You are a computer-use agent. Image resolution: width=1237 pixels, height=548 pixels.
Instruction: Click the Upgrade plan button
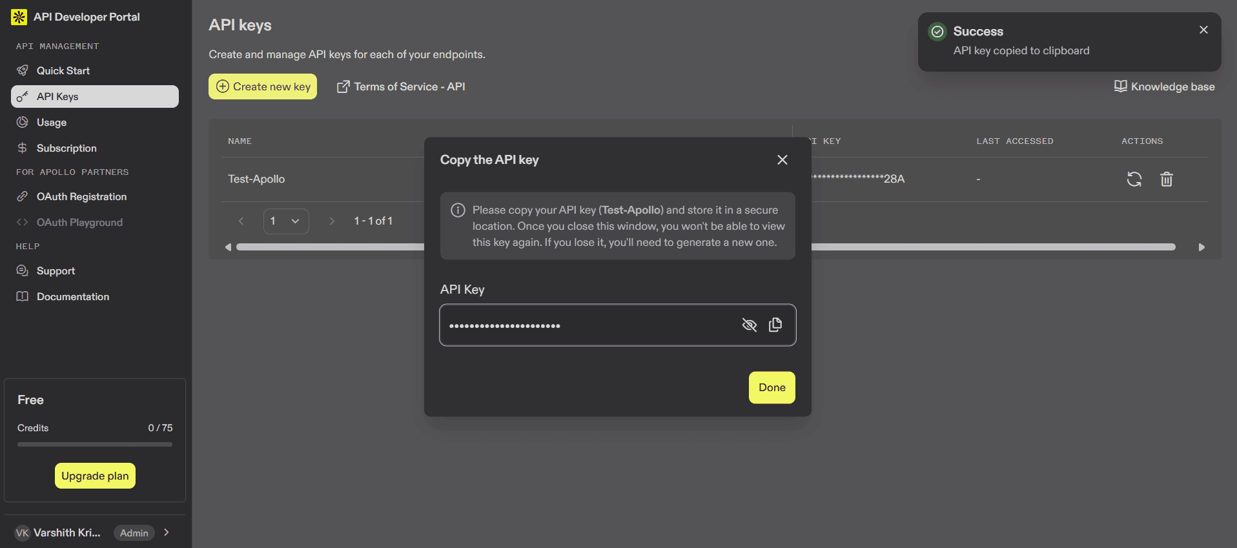(x=95, y=476)
